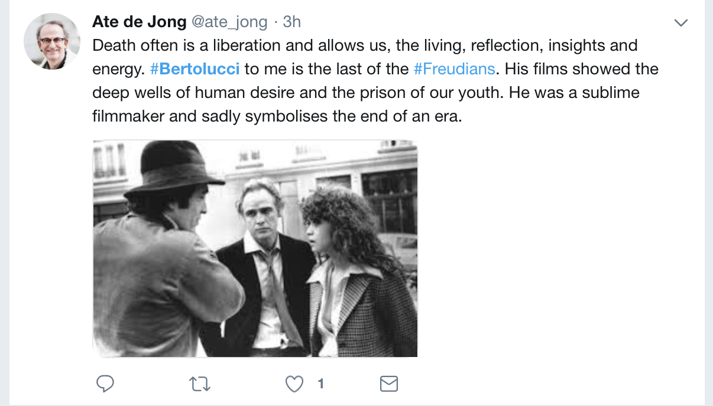
Task: Open the tweet's more options chevron
Action: 681,23
